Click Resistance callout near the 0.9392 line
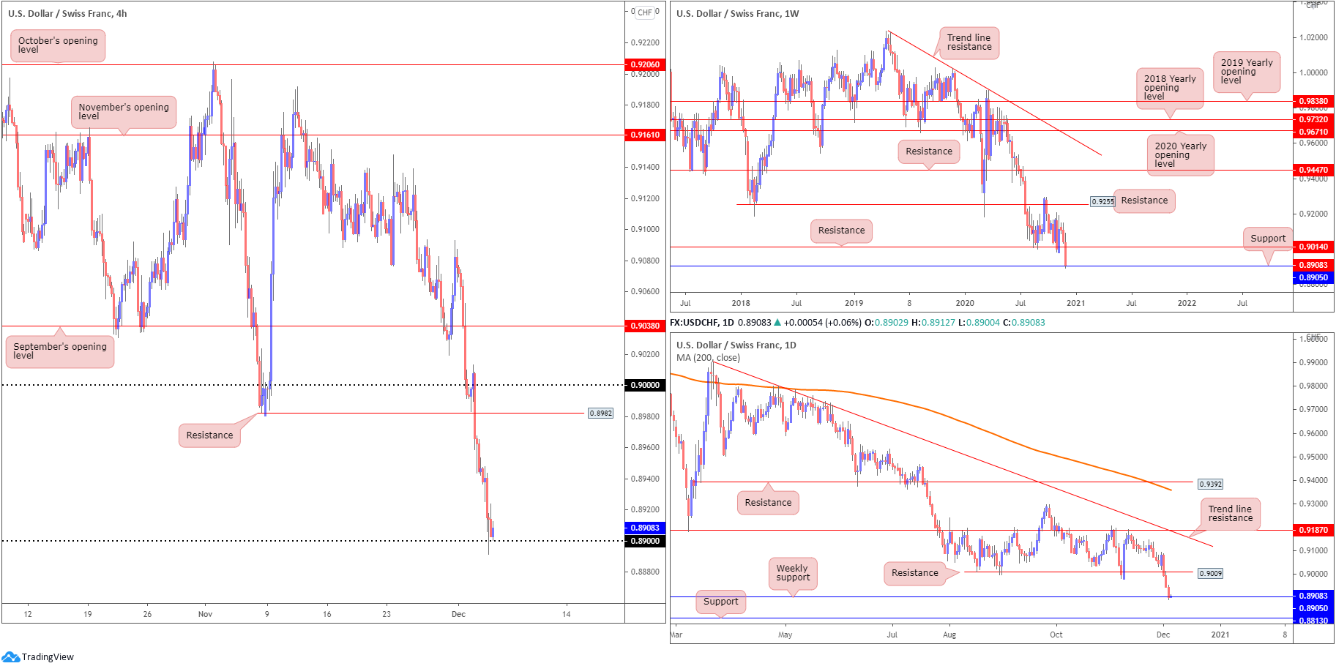 (x=768, y=503)
